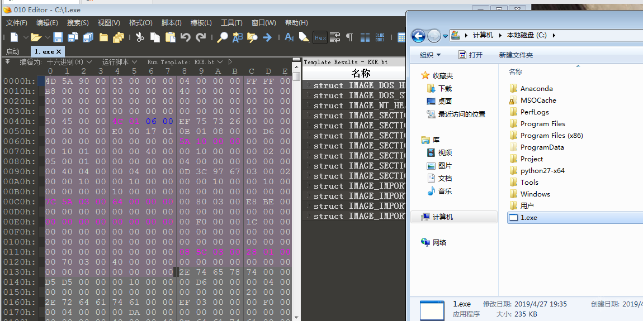Open dropdown arrow beside Open file icon
This screenshot has width=643, height=321.
pyautogui.click(x=47, y=37)
